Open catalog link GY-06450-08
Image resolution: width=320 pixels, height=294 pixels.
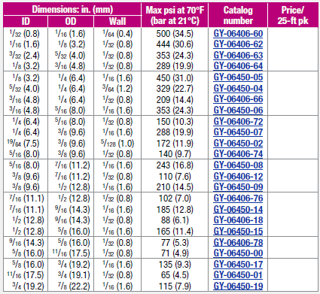coord(238,165)
